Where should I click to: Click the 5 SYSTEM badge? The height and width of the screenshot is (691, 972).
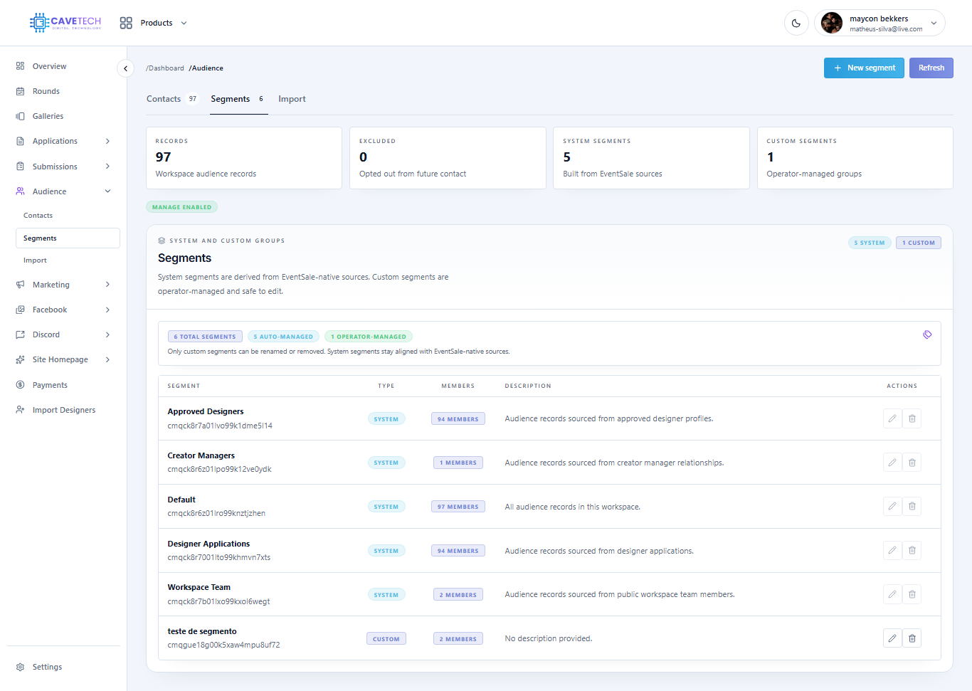[x=870, y=243]
